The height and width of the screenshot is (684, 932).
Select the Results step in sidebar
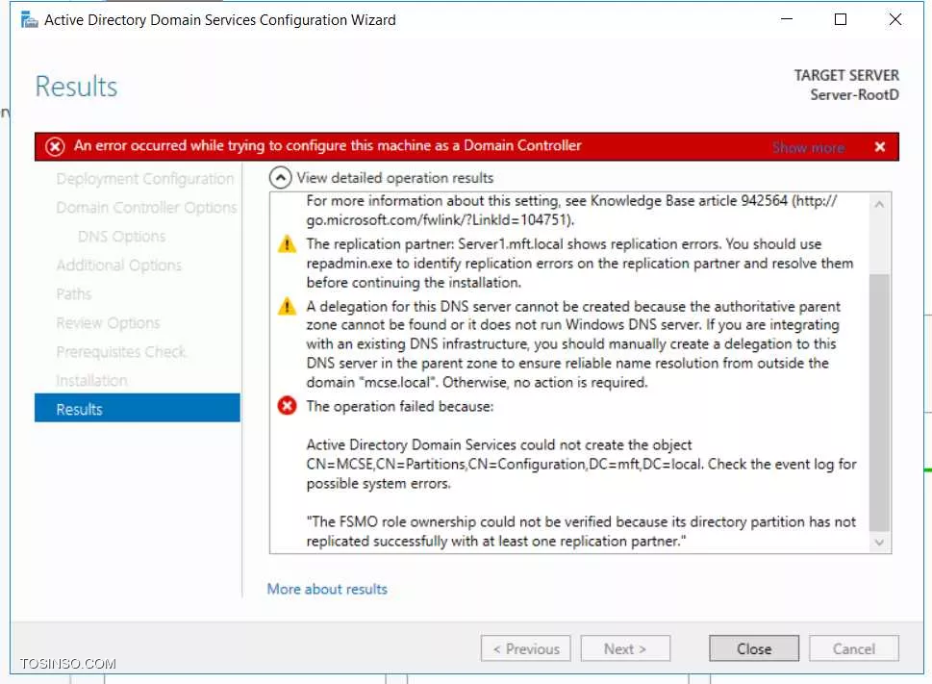(138, 408)
